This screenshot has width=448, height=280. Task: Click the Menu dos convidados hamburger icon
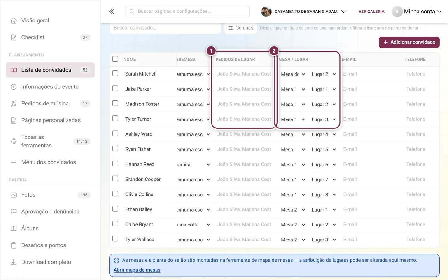[14, 162]
